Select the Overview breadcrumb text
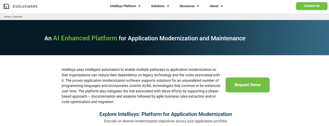Screen dimensions: 329x126 pos(17,17)
